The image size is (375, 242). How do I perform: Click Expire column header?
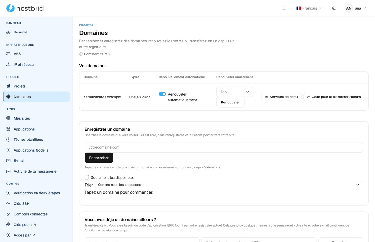click(x=134, y=77)
